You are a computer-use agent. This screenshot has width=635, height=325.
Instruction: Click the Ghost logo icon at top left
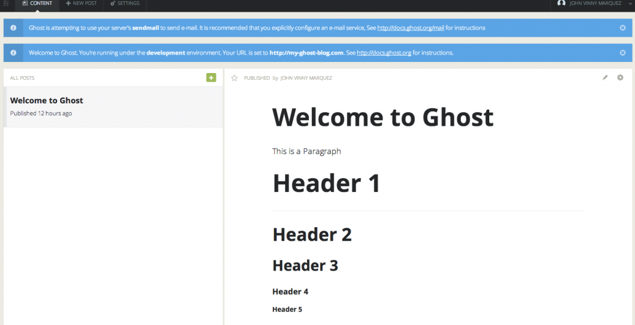click(6, 3)
